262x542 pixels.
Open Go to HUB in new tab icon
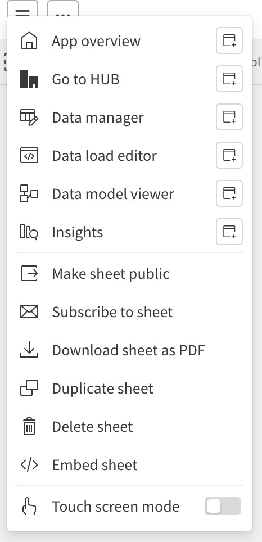coord(229,79)
